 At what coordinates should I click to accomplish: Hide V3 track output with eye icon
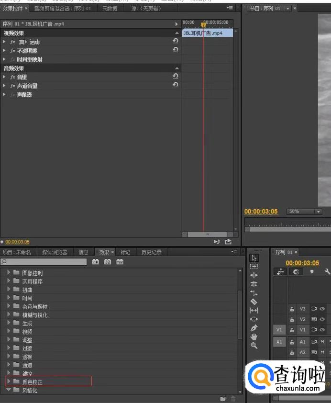(x=322, y=309)
